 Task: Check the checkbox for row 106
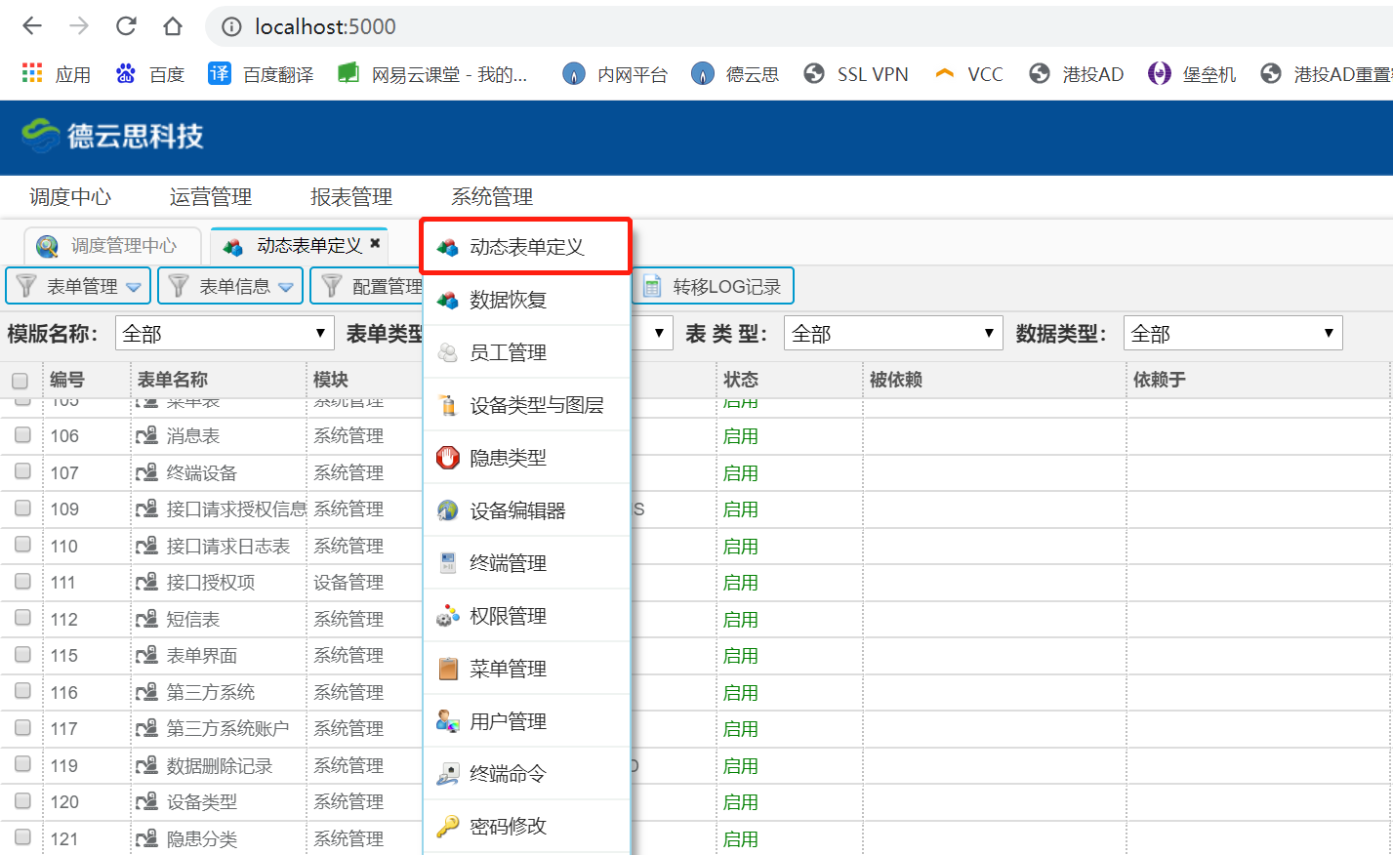[22, 435]
